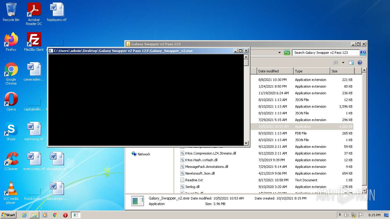Open Chrome from the taskbar

point(55,215)
